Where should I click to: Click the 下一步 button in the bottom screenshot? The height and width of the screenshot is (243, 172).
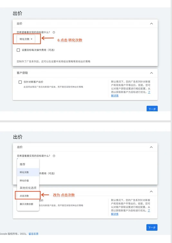[x=152, y=227]
